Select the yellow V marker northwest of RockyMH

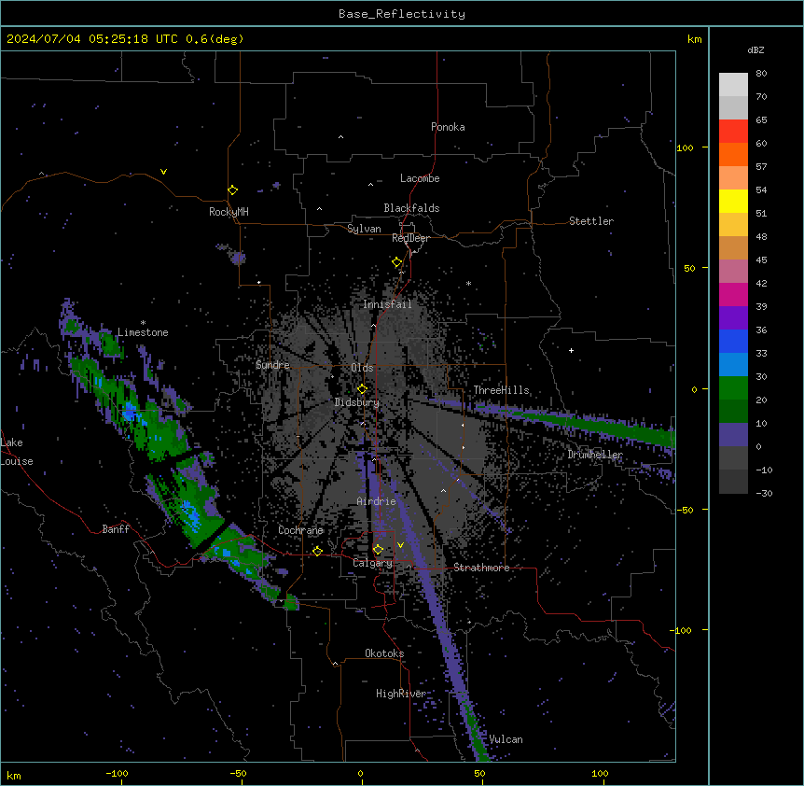(163, 172)
